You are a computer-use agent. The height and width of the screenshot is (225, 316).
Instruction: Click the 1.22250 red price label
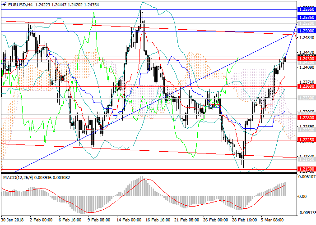point(306,140)
